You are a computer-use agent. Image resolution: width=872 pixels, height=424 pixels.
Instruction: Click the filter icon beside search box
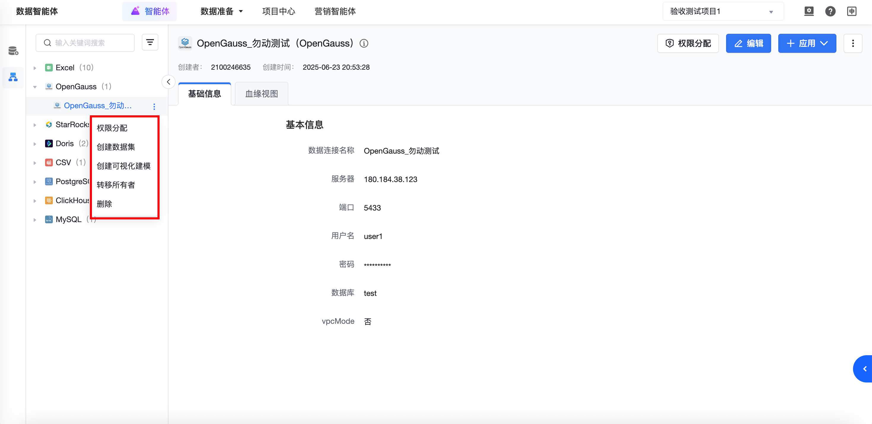[x=150, y=43]
